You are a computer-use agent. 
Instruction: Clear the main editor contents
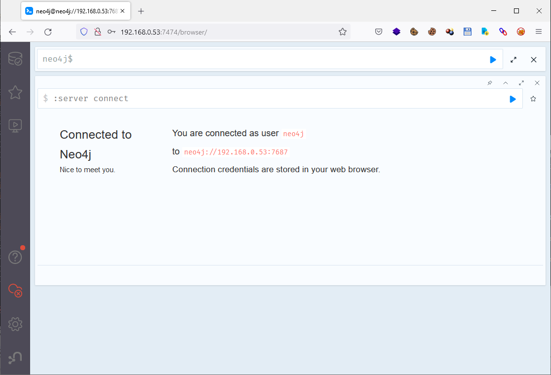click(x=534, y=60)
